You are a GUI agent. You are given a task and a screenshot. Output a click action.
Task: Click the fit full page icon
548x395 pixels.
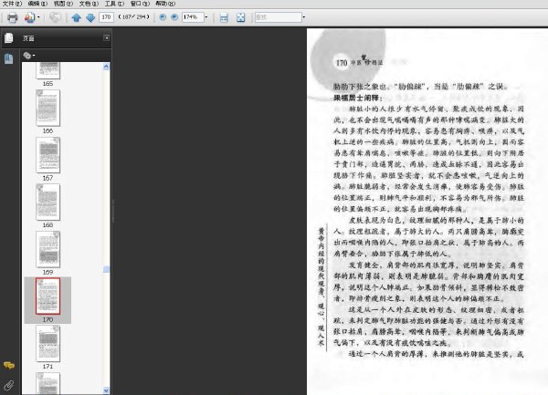click(241, 17)
